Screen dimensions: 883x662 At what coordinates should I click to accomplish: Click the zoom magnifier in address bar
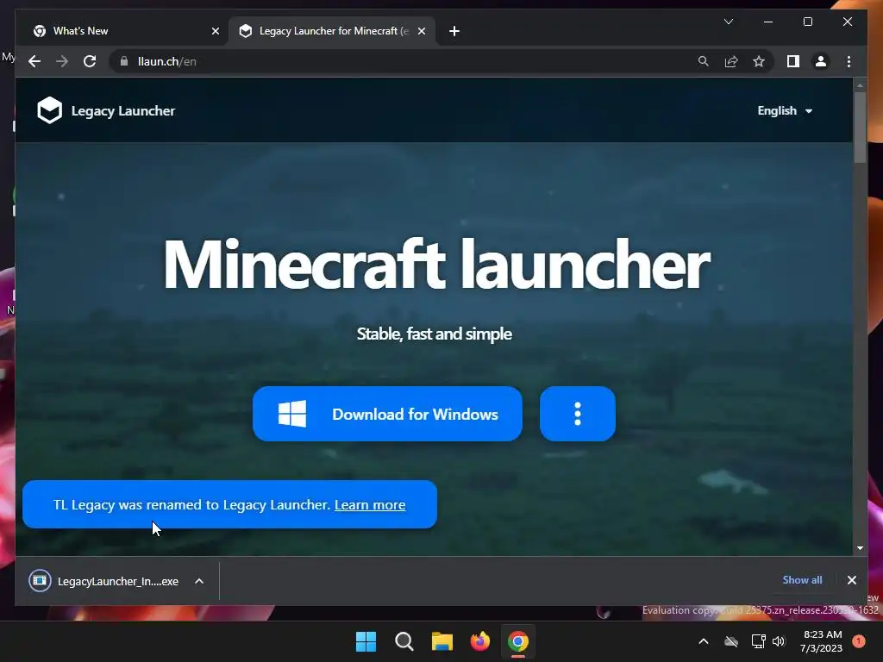pyautogui.click(x=704, y=61)
